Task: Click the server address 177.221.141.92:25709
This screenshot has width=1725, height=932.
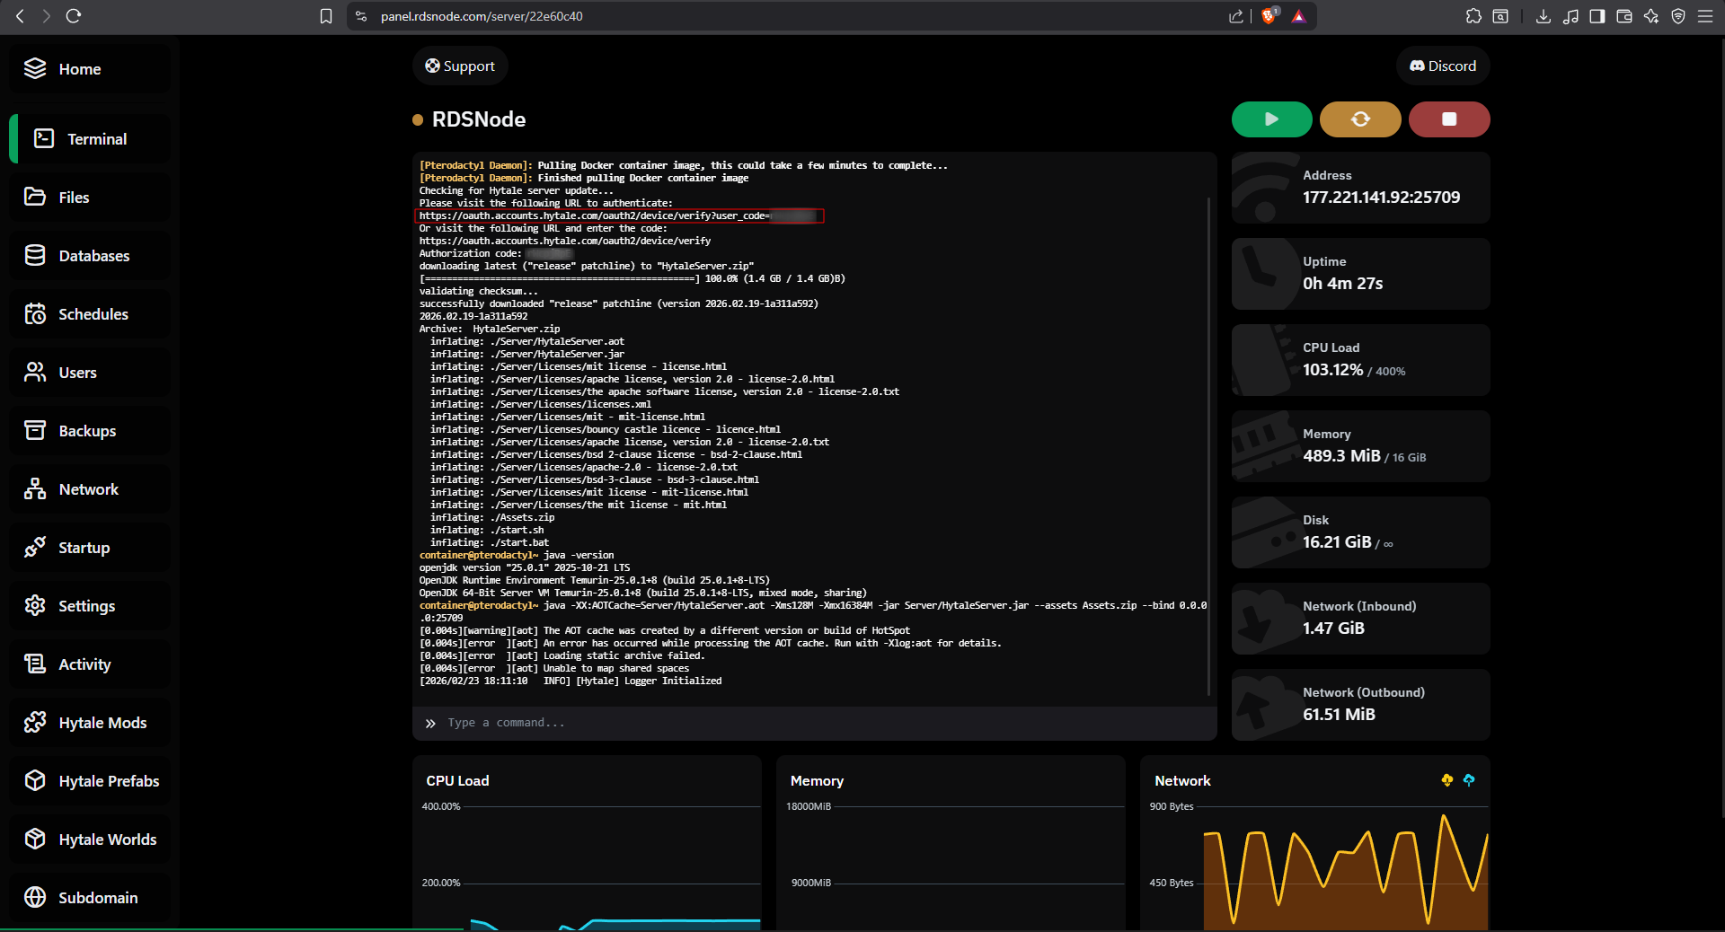Action: (1381, 198)
